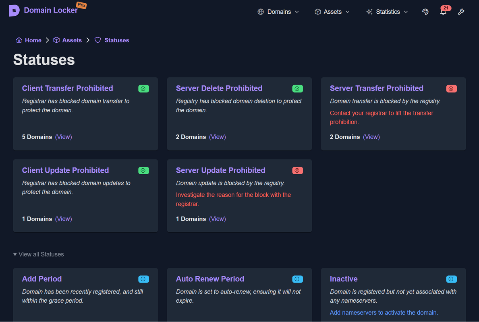The height and width of the screenshot is (322, 479).
Task: View the 1 Client Update Prohibited domain
Action: 64,219
